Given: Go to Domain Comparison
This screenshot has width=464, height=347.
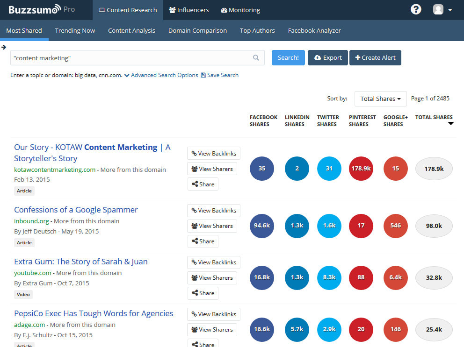Looking at the screenshot, I should [197, 30].
